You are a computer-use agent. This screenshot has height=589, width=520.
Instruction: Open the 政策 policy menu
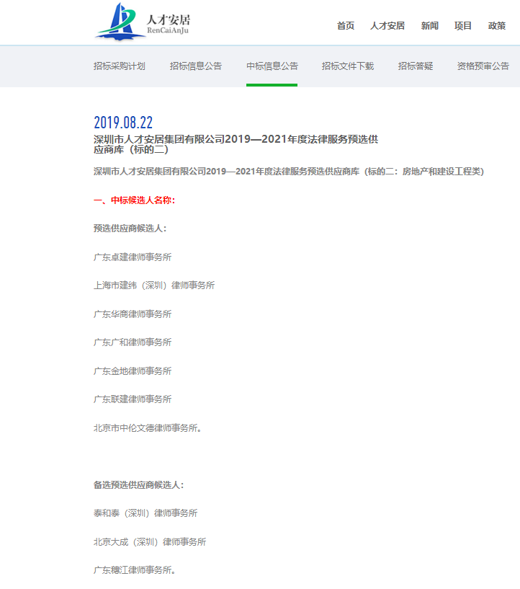[497, 26]
